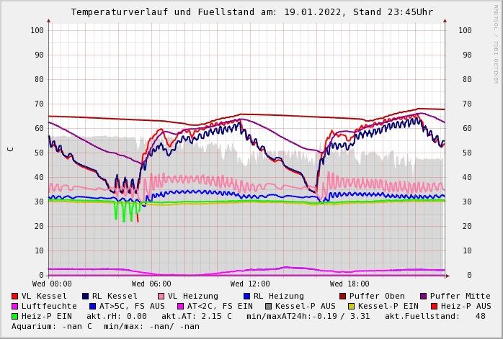Click the "Wed 12:00" time axis label
The image size is (503, 339).
click(250, 284)
